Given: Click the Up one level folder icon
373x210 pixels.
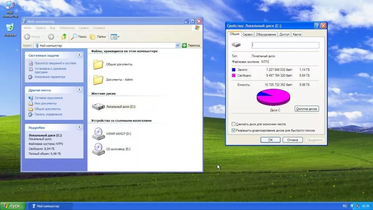Looking at the screenshot, I should pyautogui.click(x=63, y=36).
